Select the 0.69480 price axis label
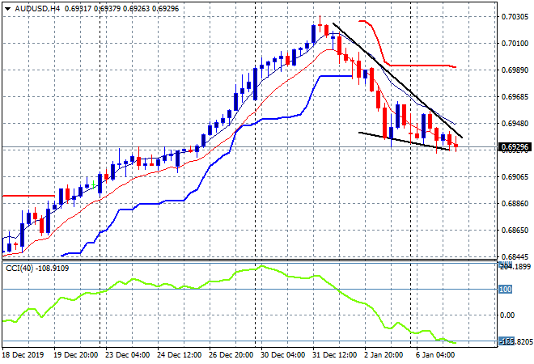The width and height of the screenshot is (534, 364). (x=515, y=123)
